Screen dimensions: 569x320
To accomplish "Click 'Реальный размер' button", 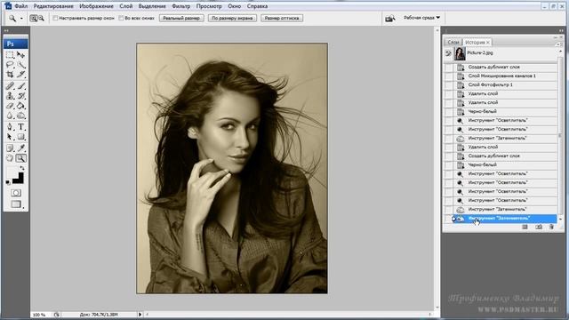I will coord(181,18).
